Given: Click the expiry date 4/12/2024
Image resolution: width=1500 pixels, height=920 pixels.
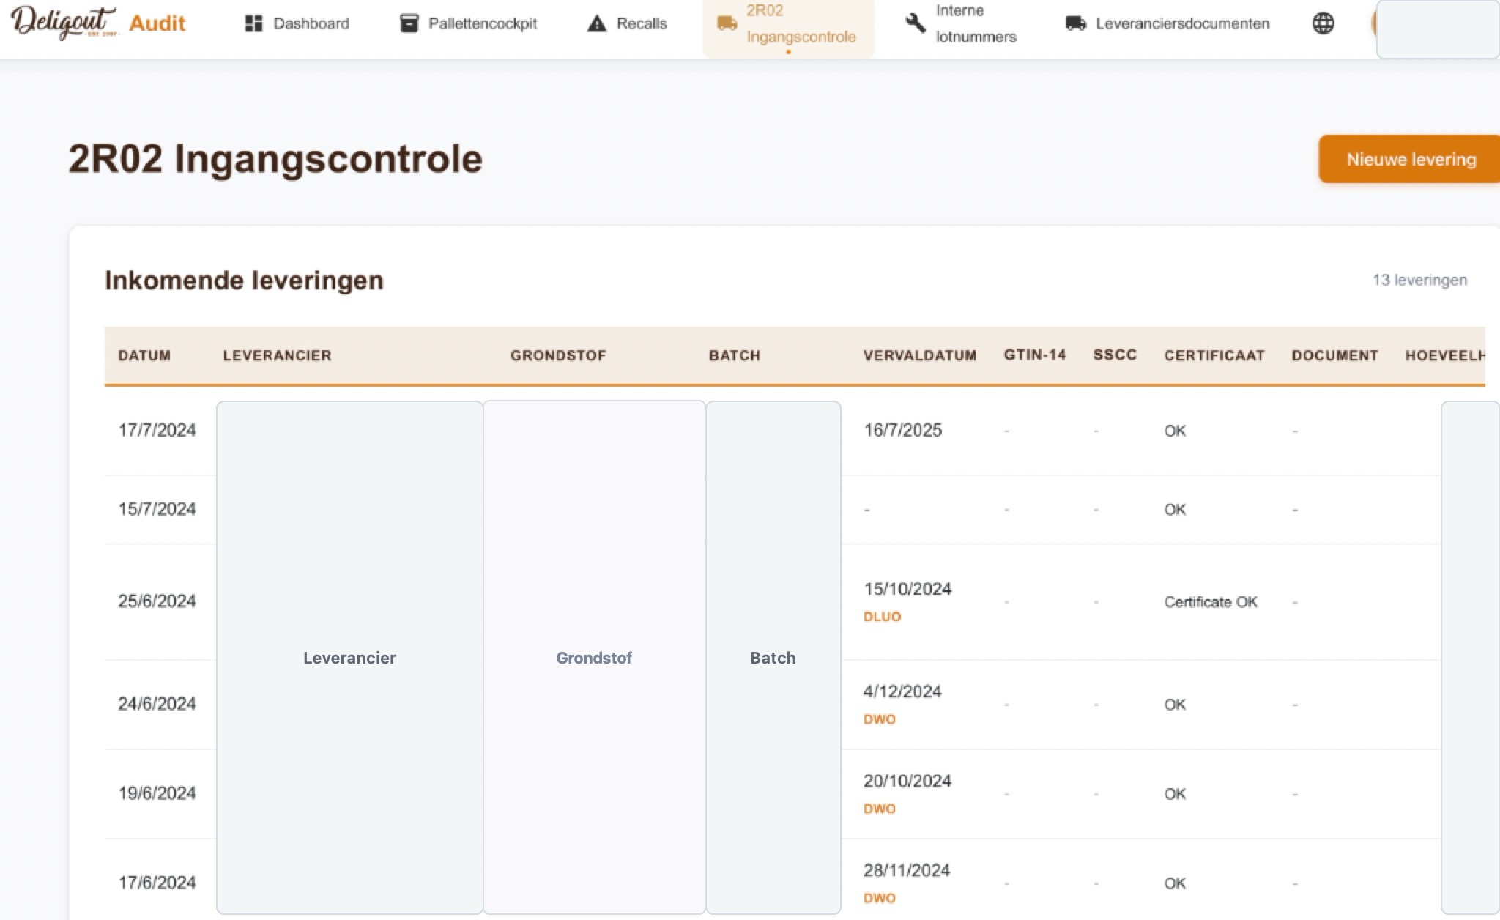Looking at the screenshot, I should click(x=902, y=691).
